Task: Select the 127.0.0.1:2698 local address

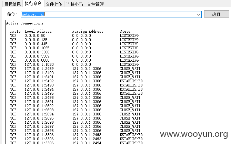Action: (39, 130)
